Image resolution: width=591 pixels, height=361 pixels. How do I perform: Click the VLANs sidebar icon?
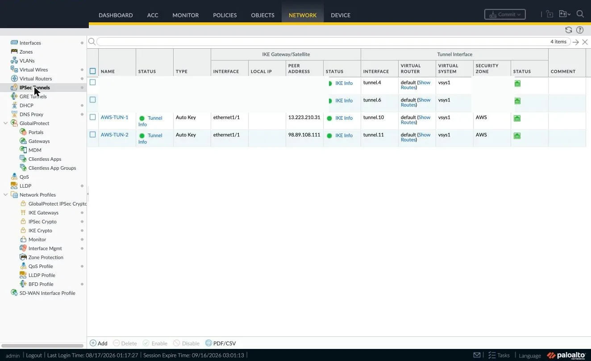click(14, 61)
